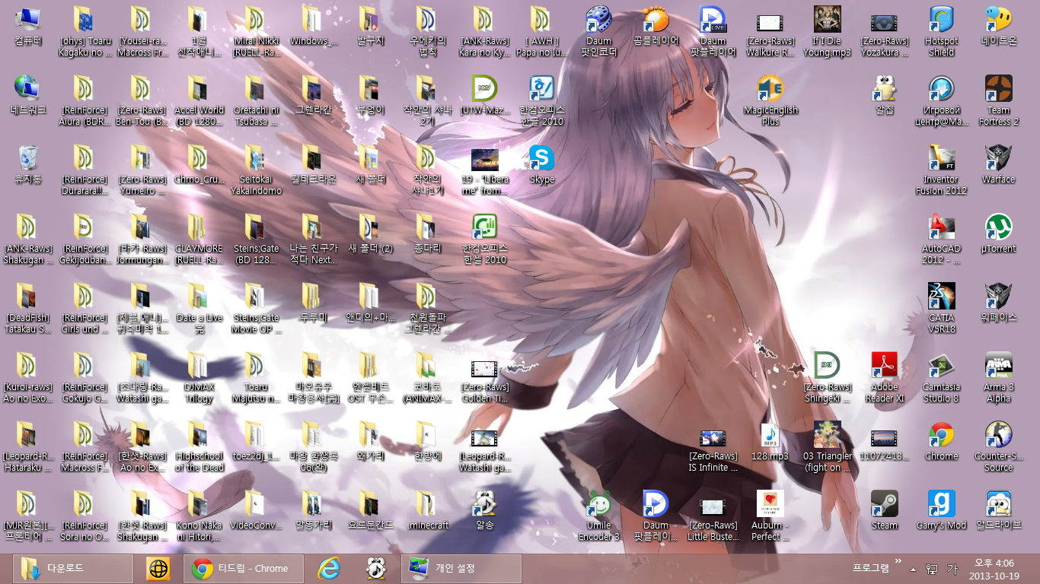Viewport: 1040px width, 584px height.
Task: Click the show hidden icons arrow in tray
Action: pos(914,569)
